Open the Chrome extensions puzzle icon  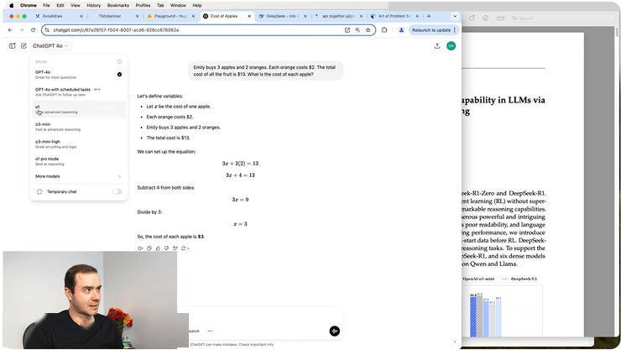[x=384, y=30]
